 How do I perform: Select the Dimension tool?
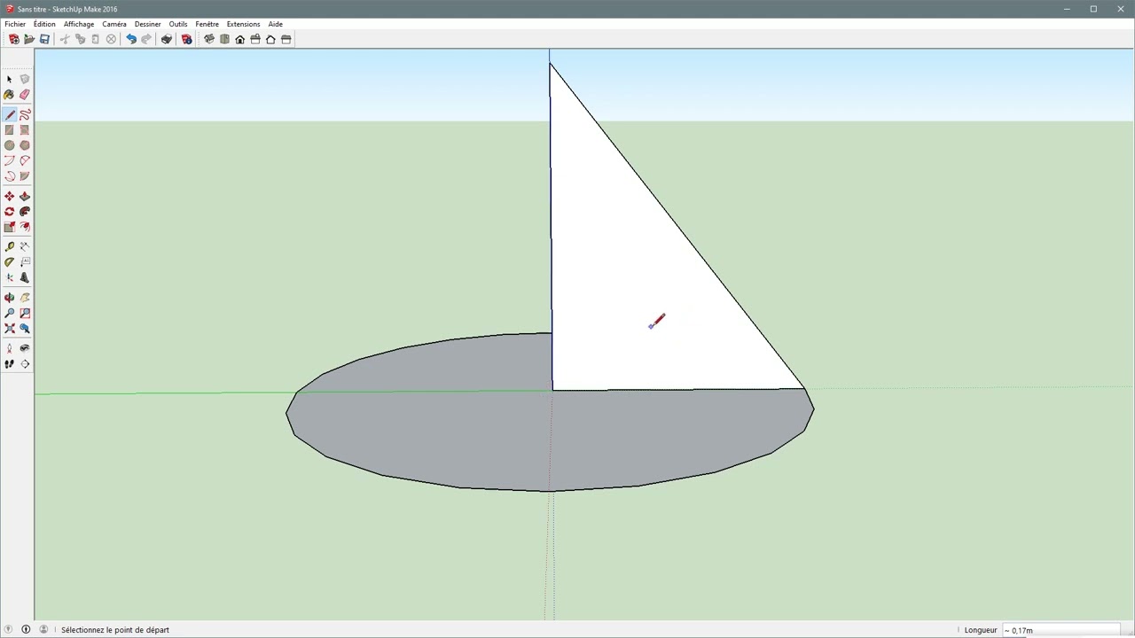25,246
